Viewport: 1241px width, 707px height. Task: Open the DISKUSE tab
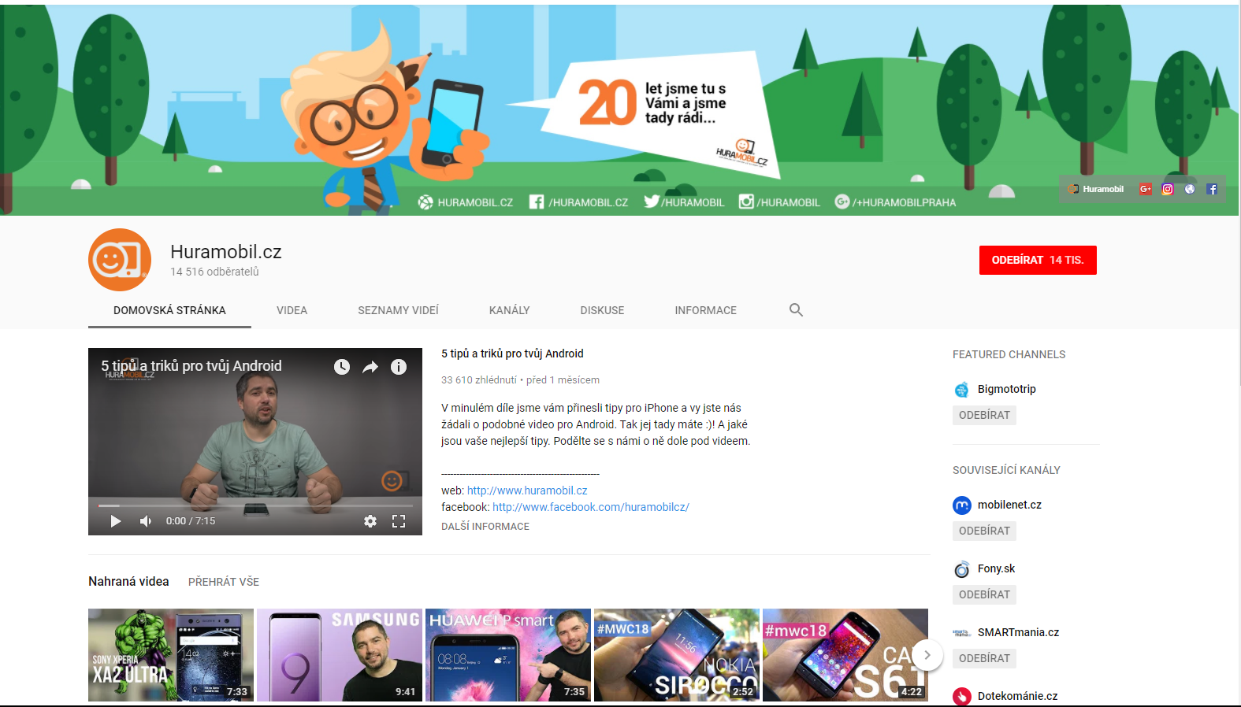tap(603, 310)
